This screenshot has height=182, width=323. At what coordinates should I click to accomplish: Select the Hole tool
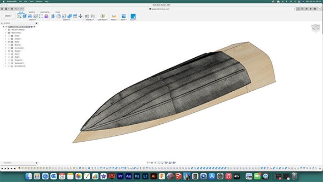[36, 16]
